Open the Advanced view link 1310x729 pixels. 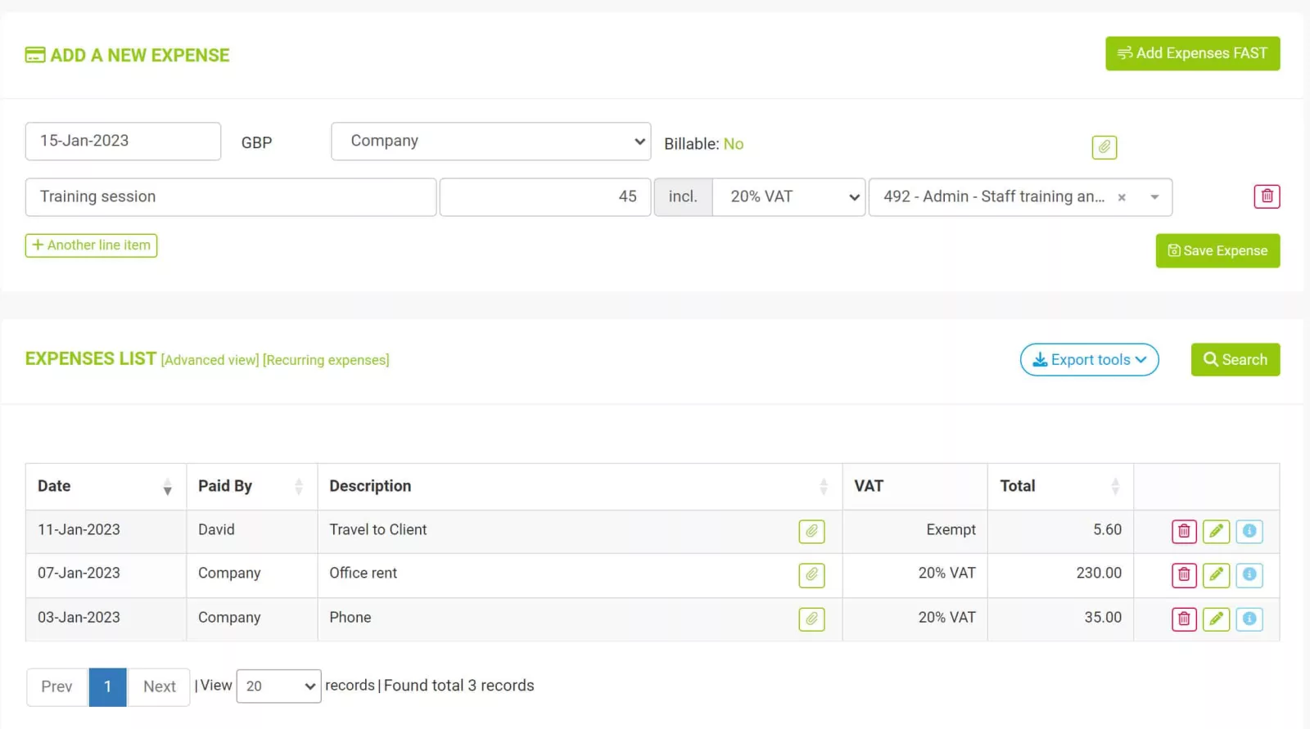(210, 360)
